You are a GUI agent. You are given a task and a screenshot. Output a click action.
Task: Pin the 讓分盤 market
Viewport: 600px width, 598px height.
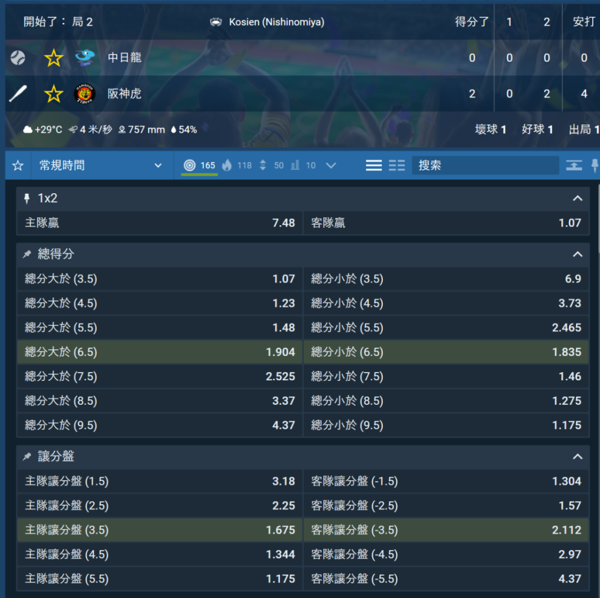pos(27,456)
